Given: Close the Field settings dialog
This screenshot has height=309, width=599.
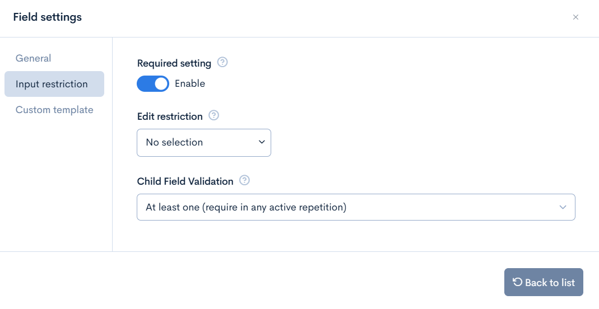Looking at the screenshot, I should point(575,17).
